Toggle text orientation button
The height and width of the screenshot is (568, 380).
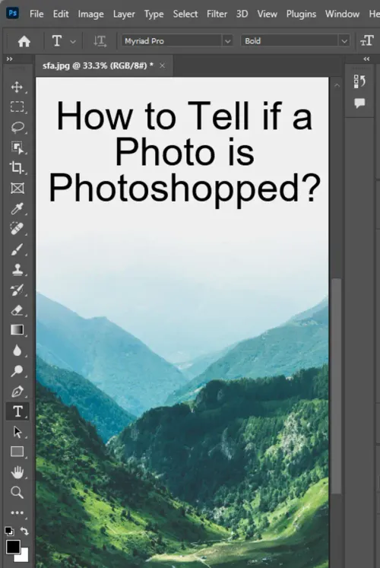100,41
